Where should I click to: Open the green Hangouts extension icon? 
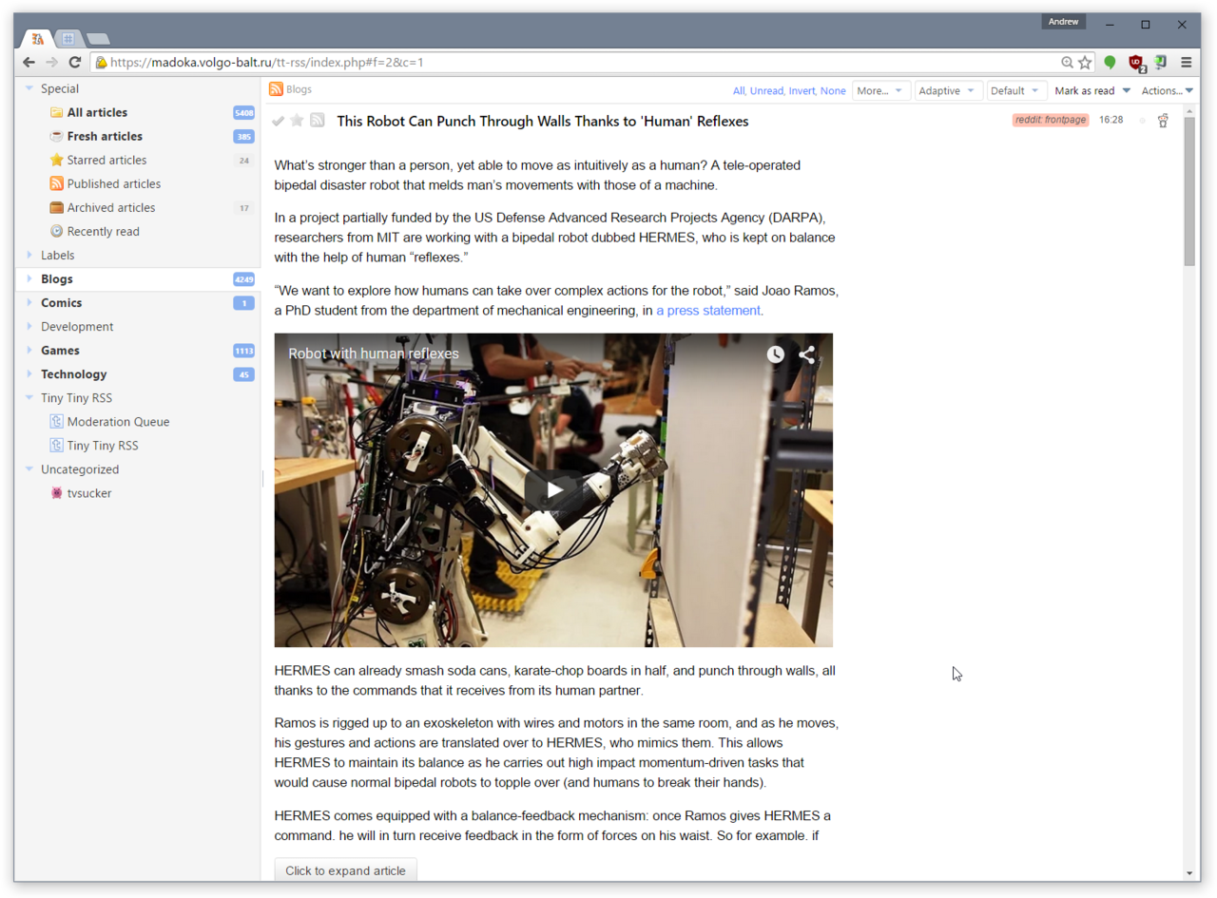click(1110, 63)
